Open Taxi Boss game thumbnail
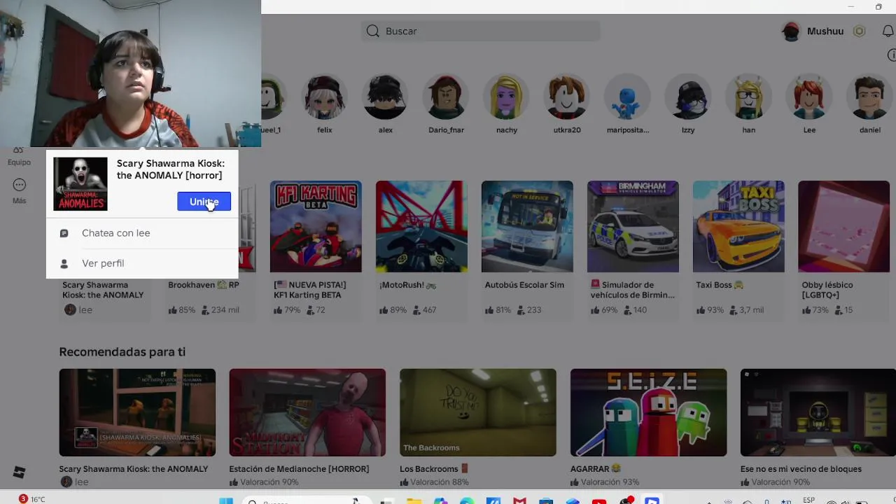The height and width of the screenshot is (504, 896). tap(738, 226)
